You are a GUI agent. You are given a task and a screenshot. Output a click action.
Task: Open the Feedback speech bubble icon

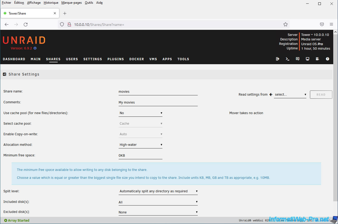(297, 59)
